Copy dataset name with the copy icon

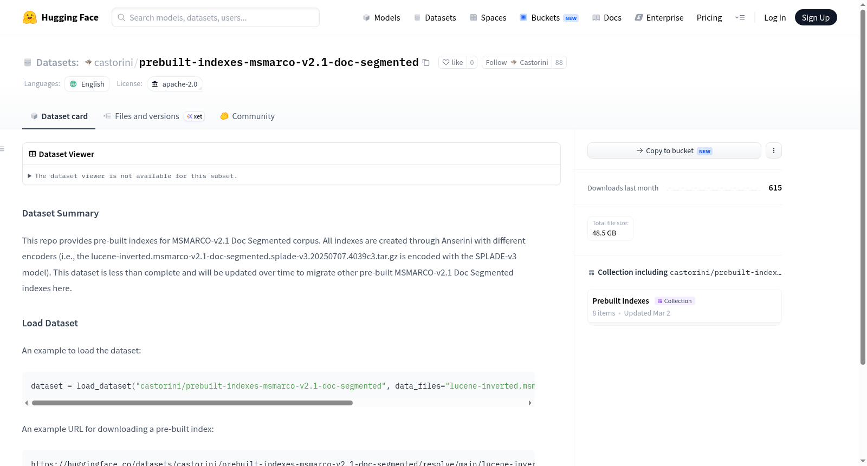point(426,62)
